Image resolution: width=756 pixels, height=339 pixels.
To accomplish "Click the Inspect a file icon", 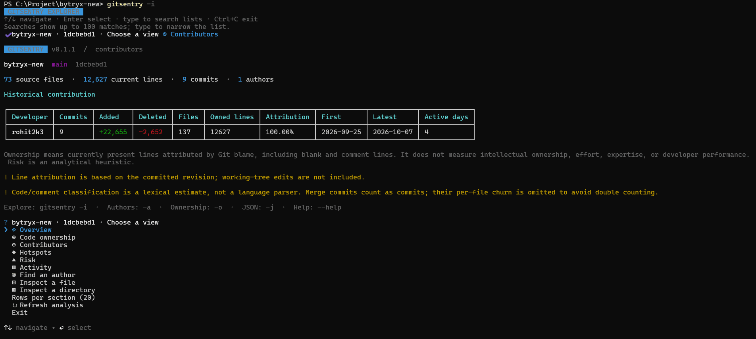I will click(14, 283).
